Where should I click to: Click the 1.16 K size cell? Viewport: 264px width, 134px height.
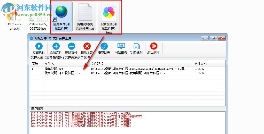click(199, 69)
